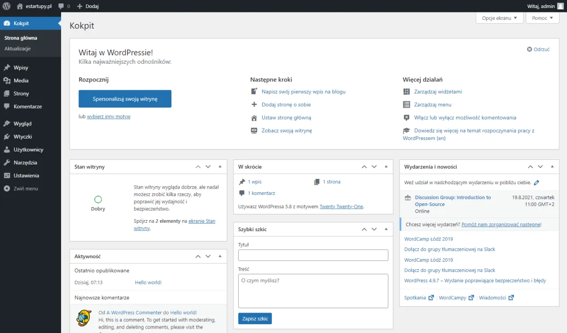Dismiss welcome panel with Odrzuć icon
The image size is (567, 333).
click(529, 50)
